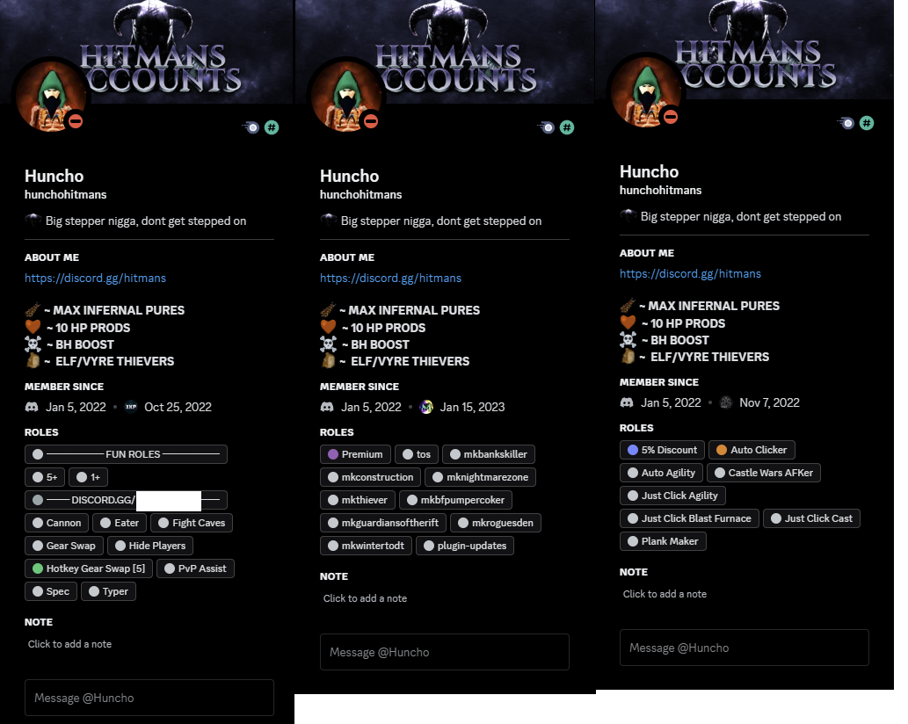
Task: Select the mkwintertodt role chip
Action: pos(366,545)
